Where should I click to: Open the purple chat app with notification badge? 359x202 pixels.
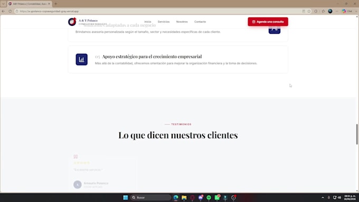(x=201, y=197)
